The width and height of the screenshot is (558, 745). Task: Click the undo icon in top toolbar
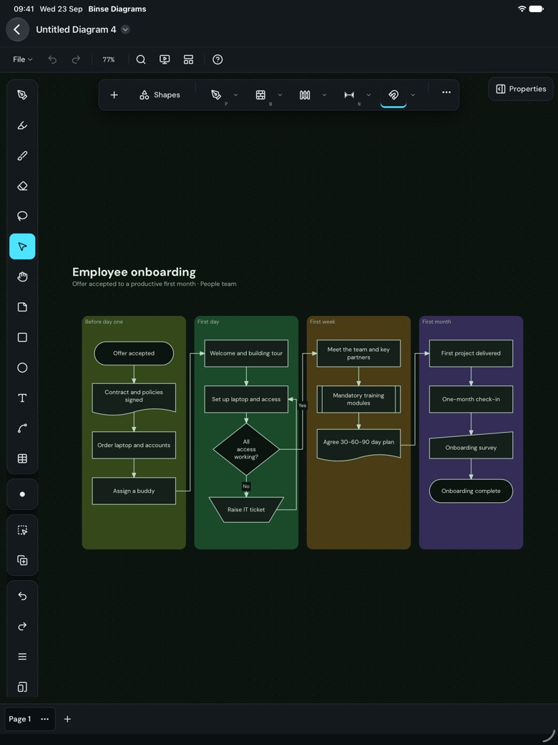[x=53, y=59]
